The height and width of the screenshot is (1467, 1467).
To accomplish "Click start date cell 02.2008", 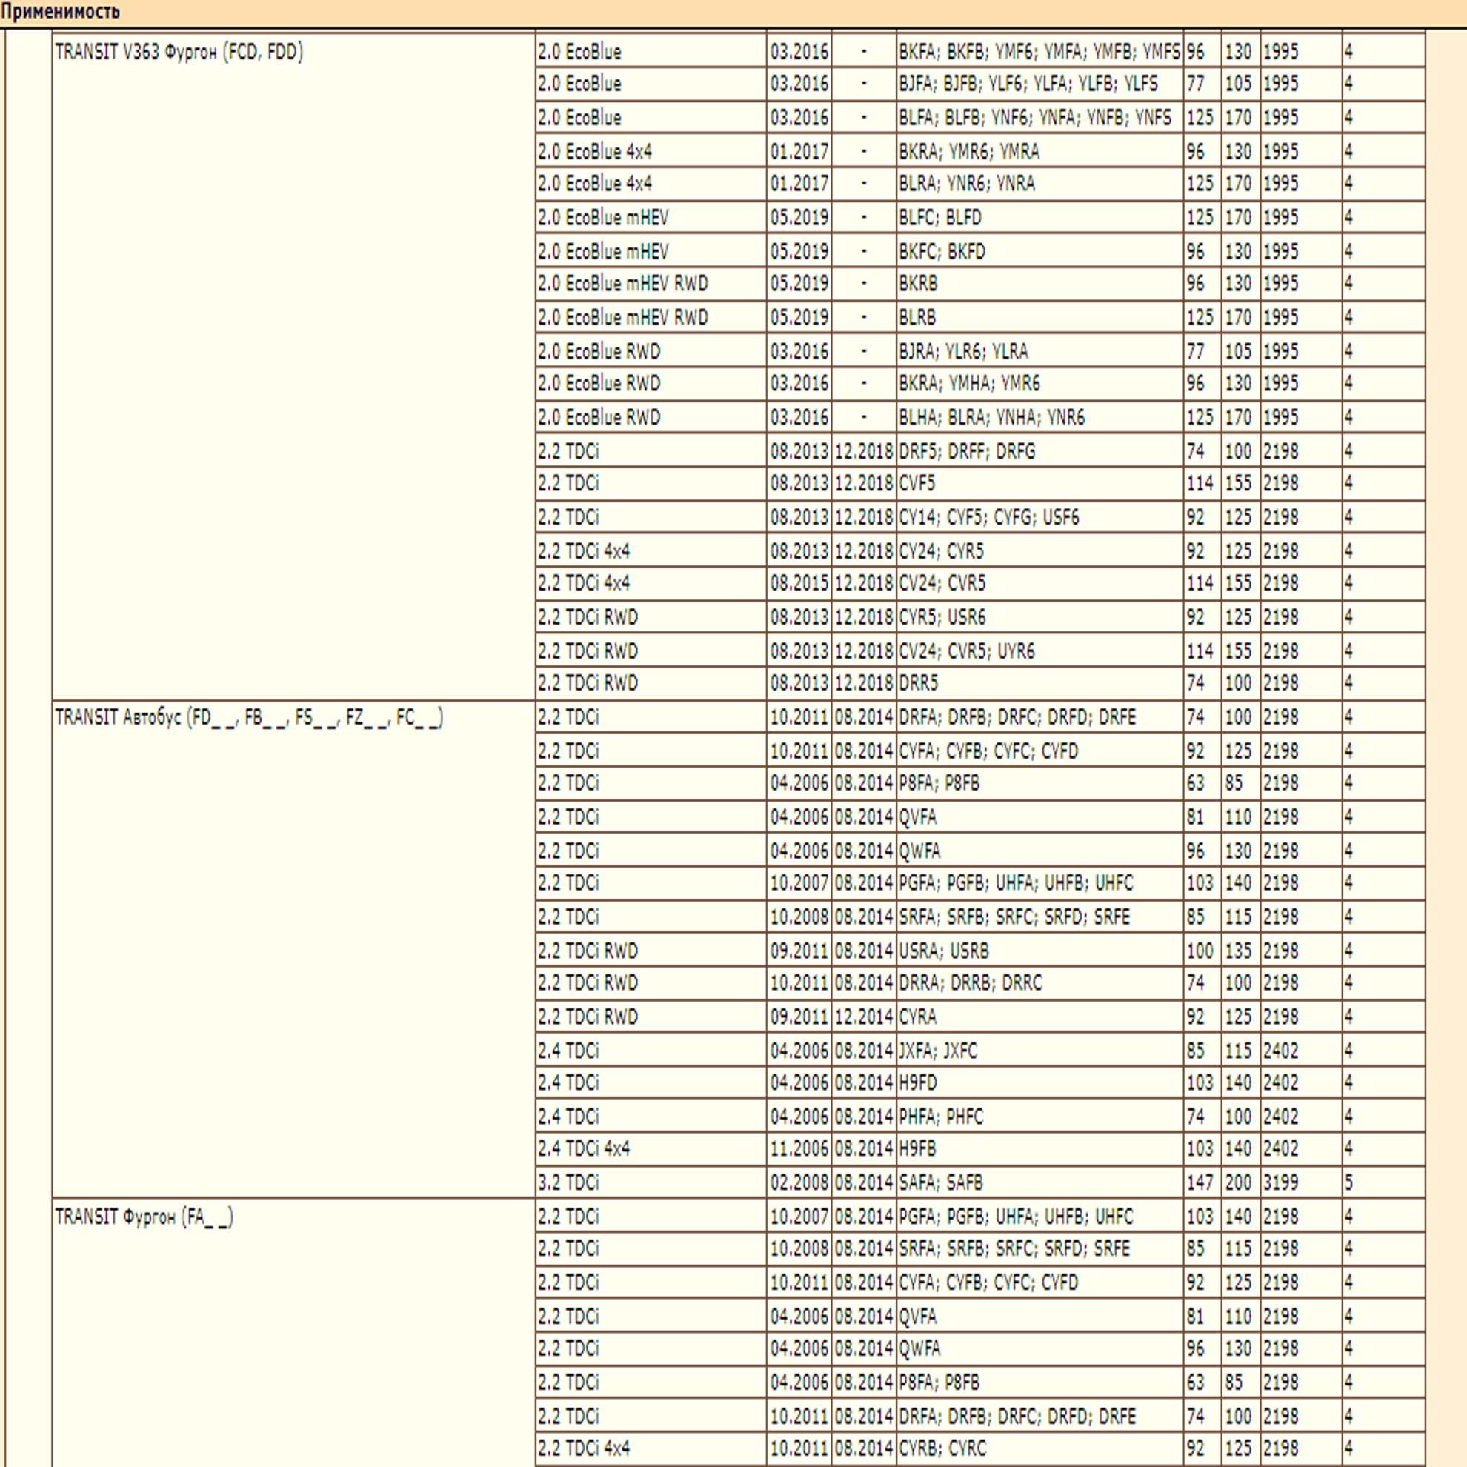I will (x=799, y=1182).
